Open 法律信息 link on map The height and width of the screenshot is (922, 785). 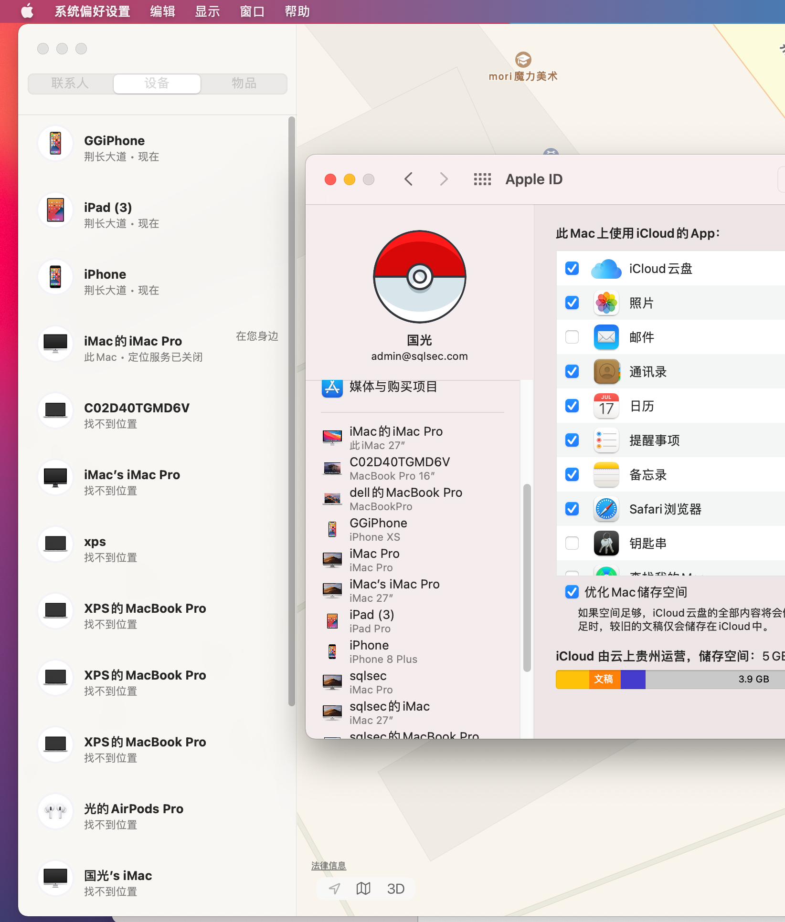pyautogui.click(x=329, y=866)
